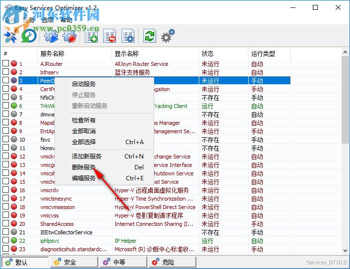The image size is (350, 269).
Task: Check the box for vmicrdv row 16
Action: pyautogui.click(x=5, y=190)
